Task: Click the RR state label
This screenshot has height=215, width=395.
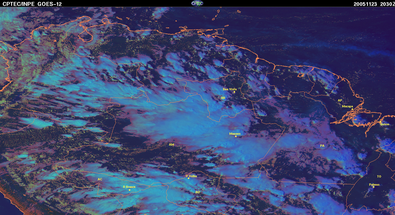Action: [223, 98]
